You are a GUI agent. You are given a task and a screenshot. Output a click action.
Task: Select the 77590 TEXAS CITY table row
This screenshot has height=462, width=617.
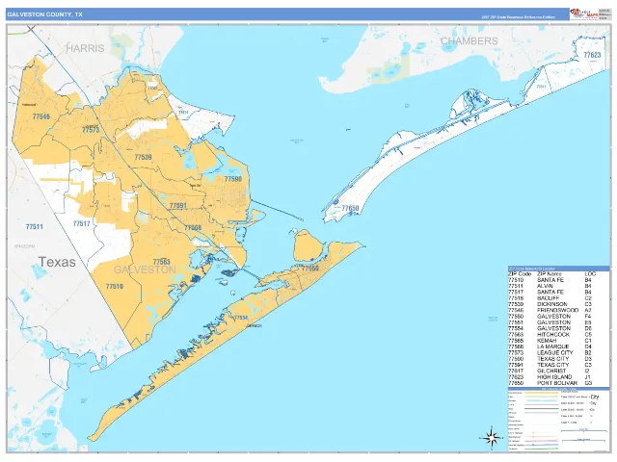550,359
